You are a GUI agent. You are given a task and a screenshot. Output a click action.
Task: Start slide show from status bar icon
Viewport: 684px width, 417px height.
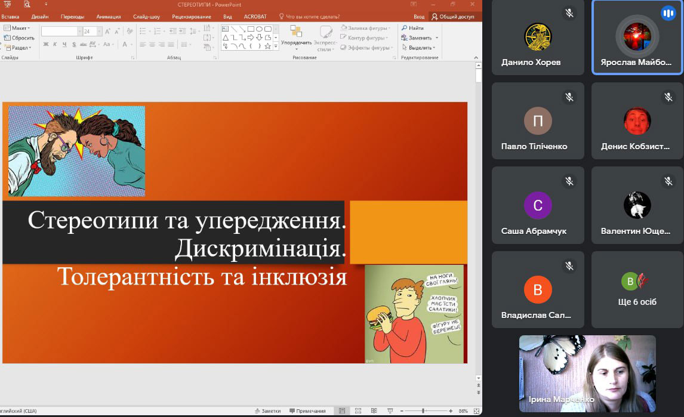[390, 411]
